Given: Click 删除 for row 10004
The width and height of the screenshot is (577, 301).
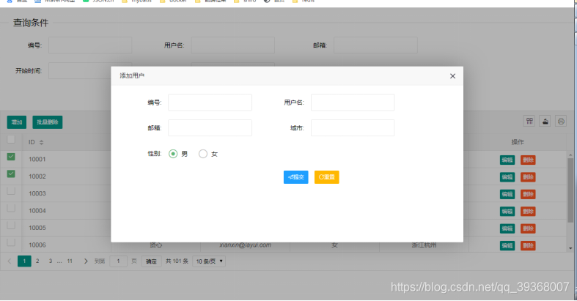Looking at the screenshot, I should pos(528,212).
